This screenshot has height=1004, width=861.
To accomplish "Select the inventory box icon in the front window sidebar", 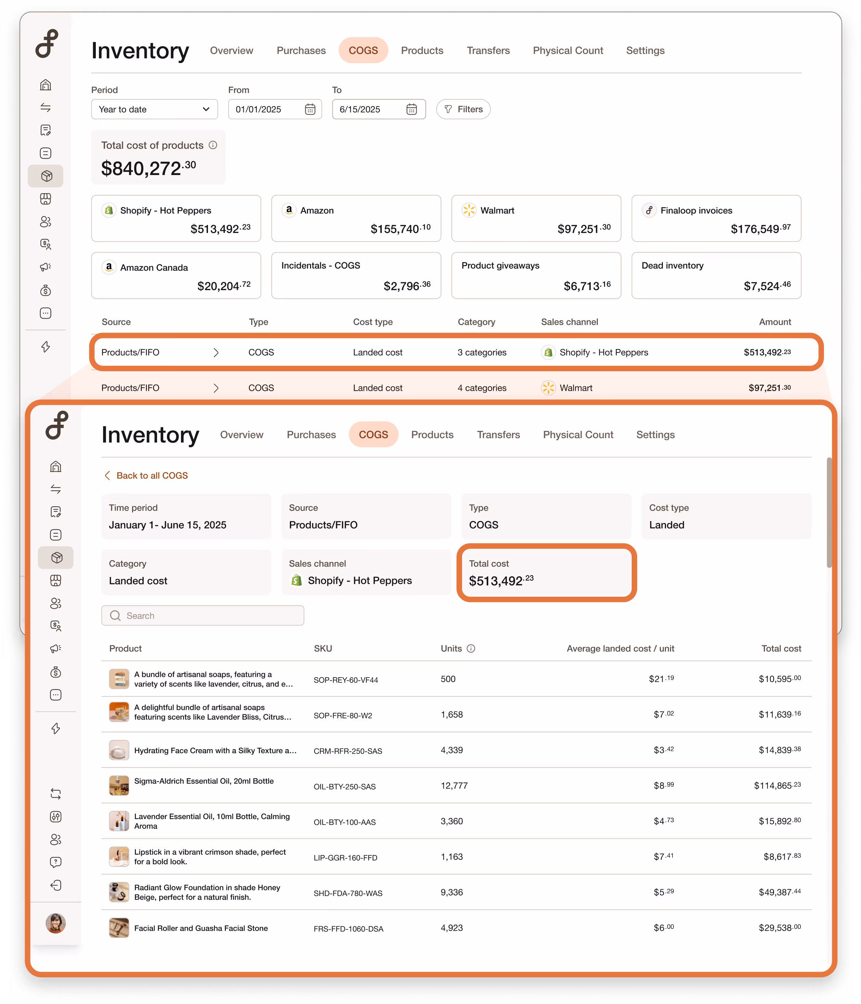I will [56, 558].
